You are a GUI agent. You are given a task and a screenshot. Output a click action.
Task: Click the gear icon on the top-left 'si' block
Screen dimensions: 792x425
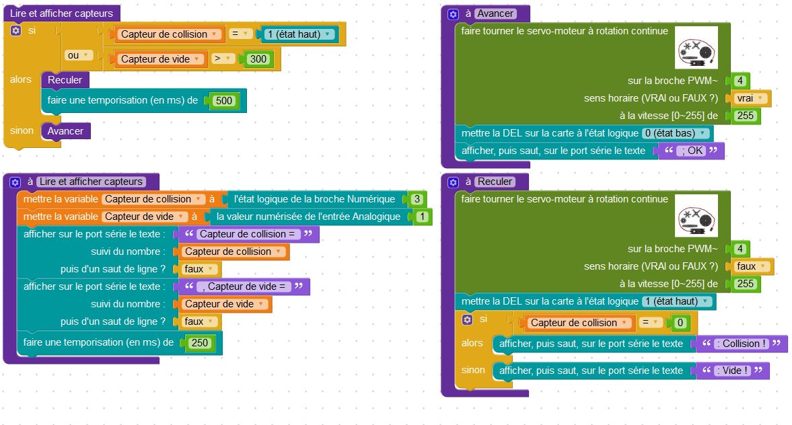[16, 31]
